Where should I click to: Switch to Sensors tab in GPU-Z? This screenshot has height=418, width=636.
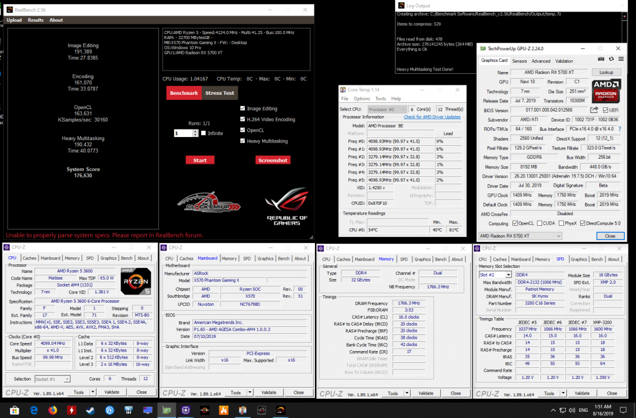(x=519, y=61)
